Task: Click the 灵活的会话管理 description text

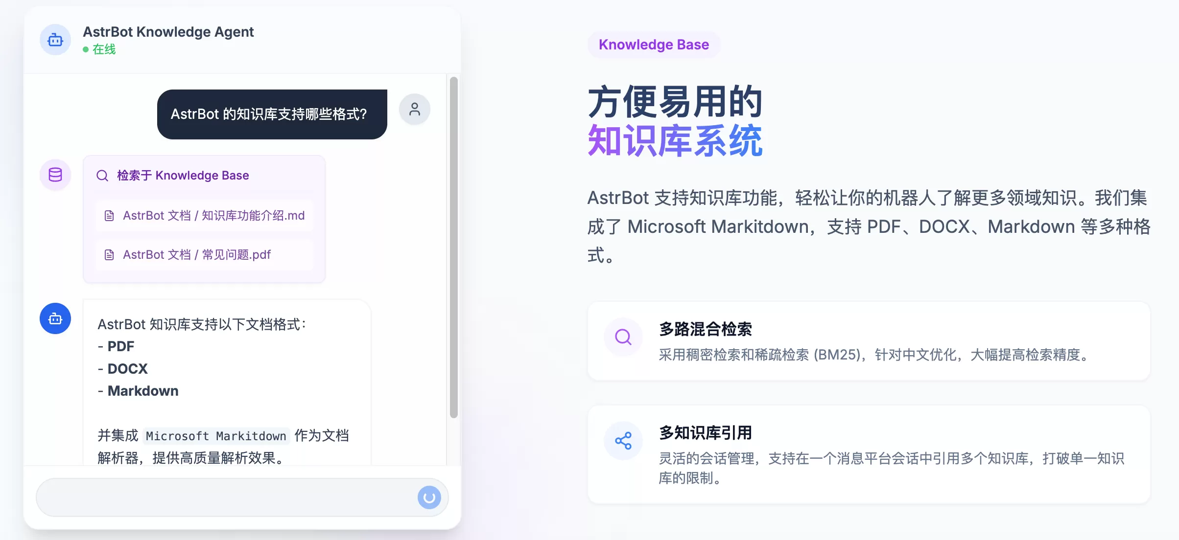Action: pyautogui.click(x=892, y=468)
